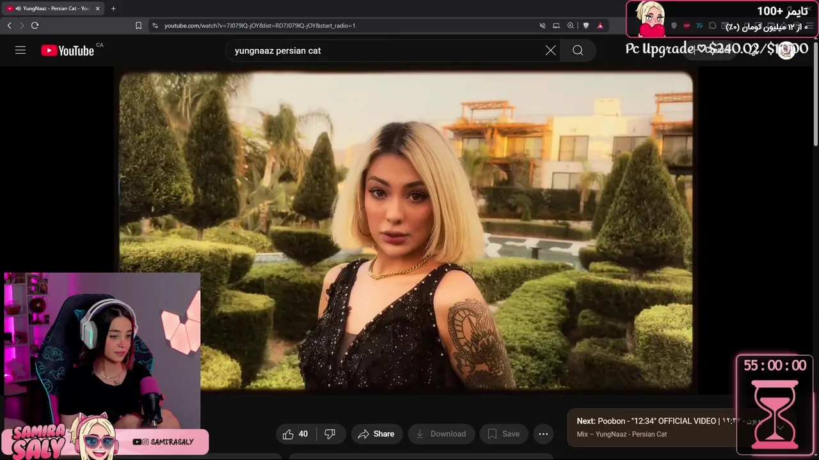
Task: Dislike the video
Action: (x=330, y=434)
